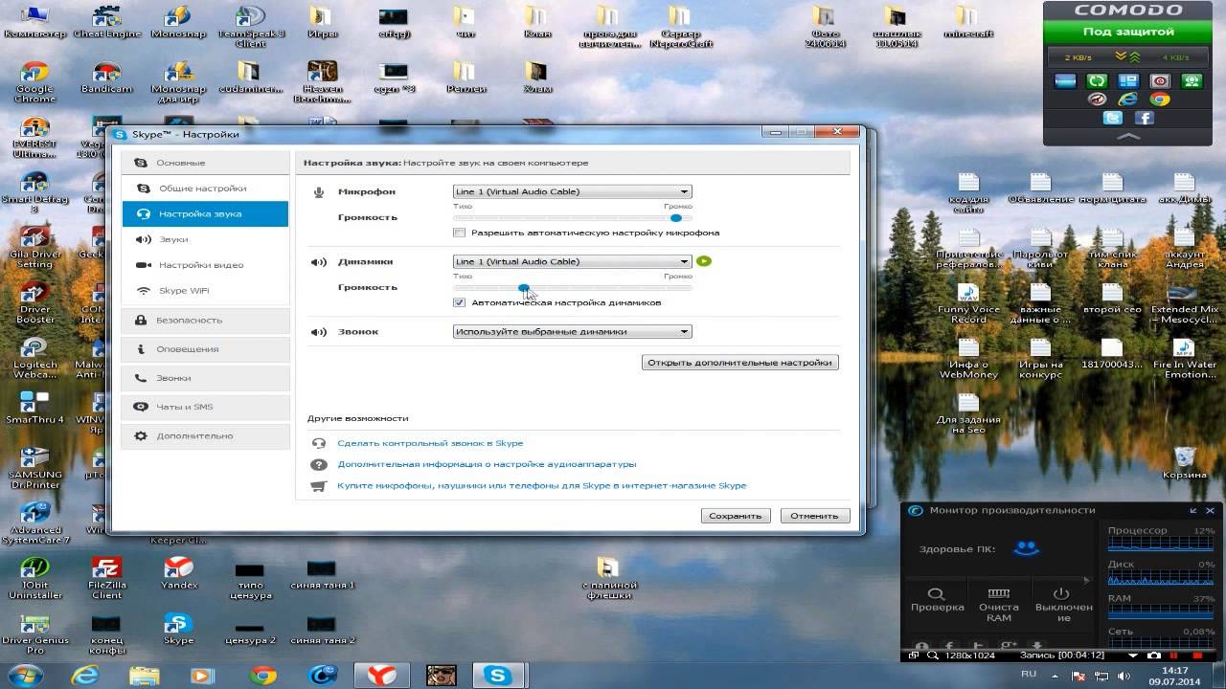
Task: Open Bandicam recording dropdown arrow
Action: (1134, 656)
